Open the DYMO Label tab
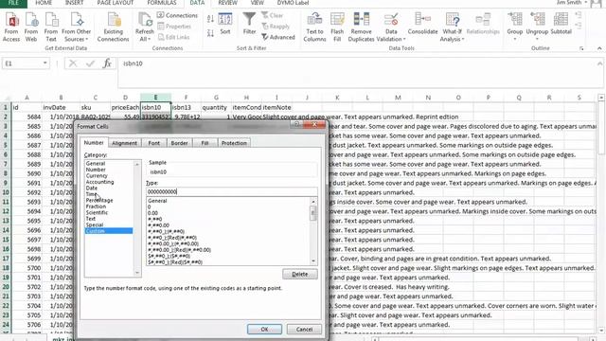This screenshot has width=606, height=341. [x=293, y=3]
